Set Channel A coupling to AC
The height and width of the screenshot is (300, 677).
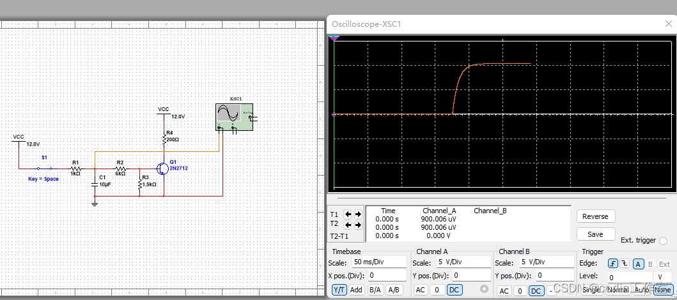tap(420, 290)
